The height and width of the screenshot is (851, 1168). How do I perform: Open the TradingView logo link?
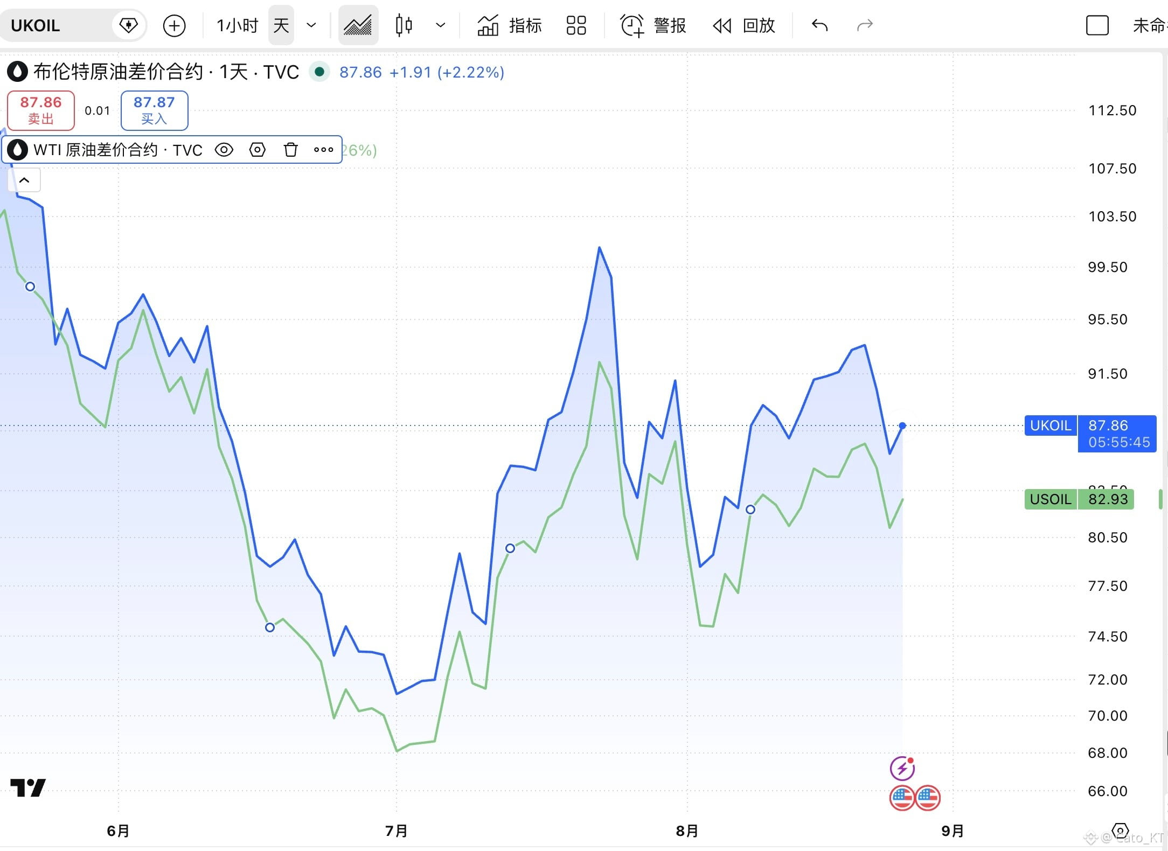28,788
